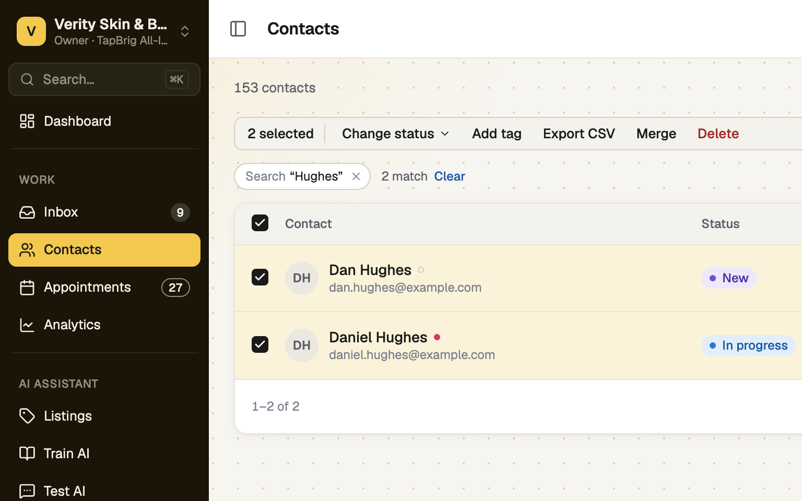Click the Appointments calendar icon
802x501 pixels.
tap(27, 288)
